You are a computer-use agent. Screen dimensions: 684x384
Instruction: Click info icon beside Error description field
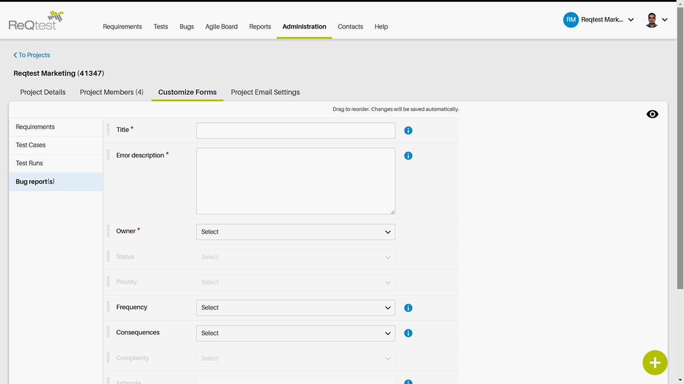click(408, 156)
